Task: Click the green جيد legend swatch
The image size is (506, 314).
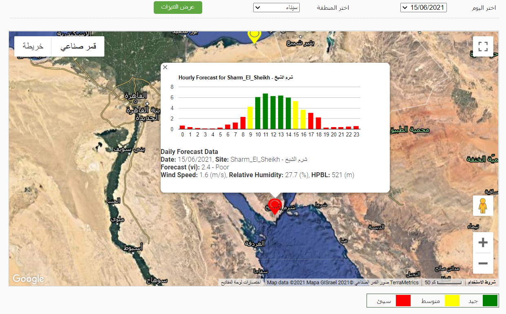Action: 490,301
